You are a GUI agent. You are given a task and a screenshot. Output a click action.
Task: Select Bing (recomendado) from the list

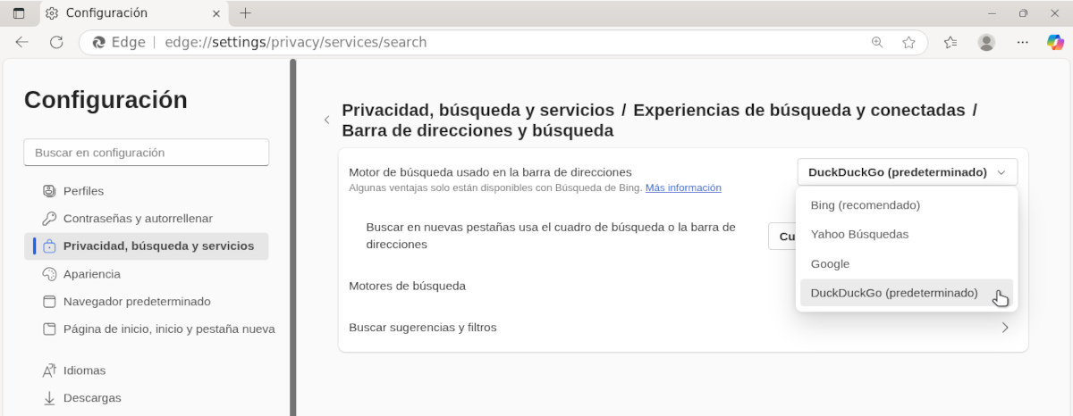click(x=865, y=205)
